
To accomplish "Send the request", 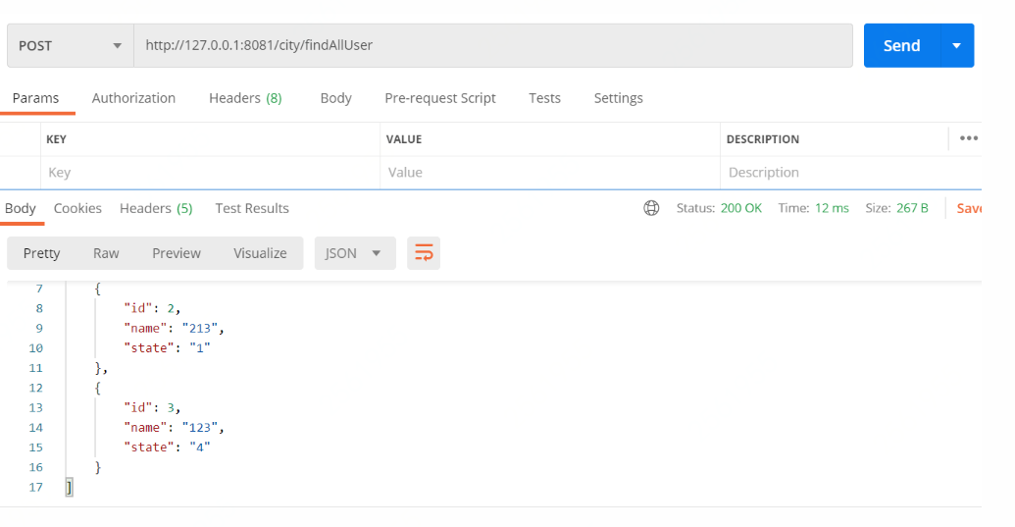I will pyautogui.click(x=901, y=45).
